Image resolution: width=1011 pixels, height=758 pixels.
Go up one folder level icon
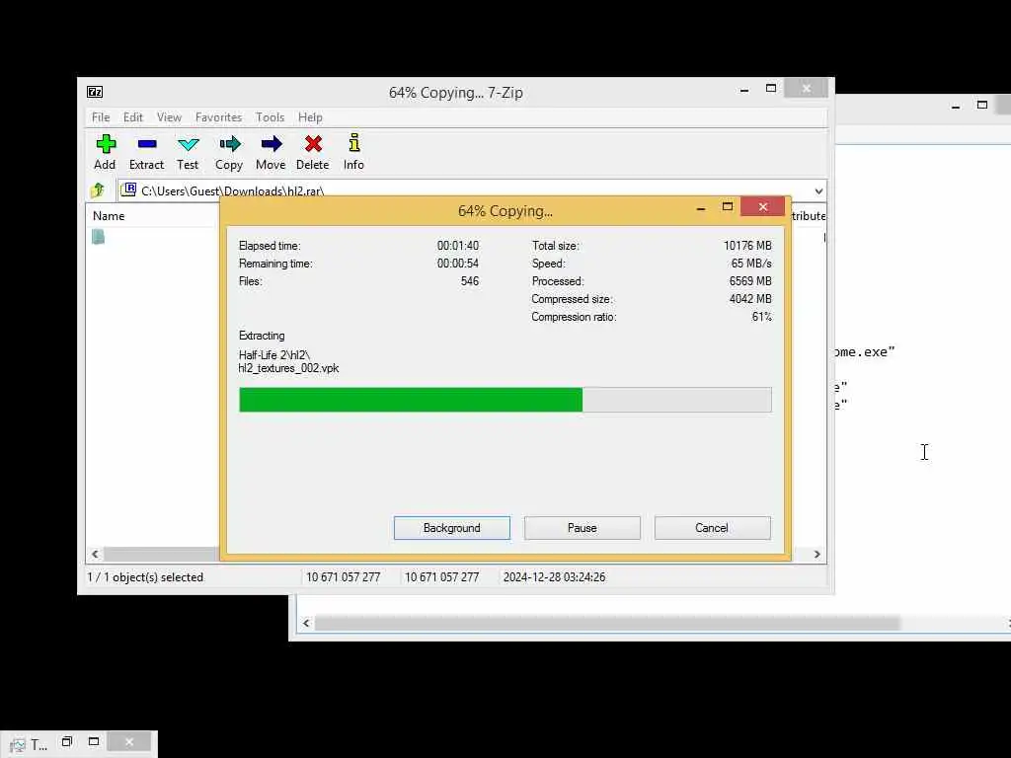point(98,190)
